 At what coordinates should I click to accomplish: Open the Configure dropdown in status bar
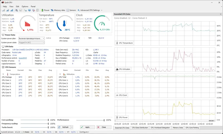coord(84,132)
